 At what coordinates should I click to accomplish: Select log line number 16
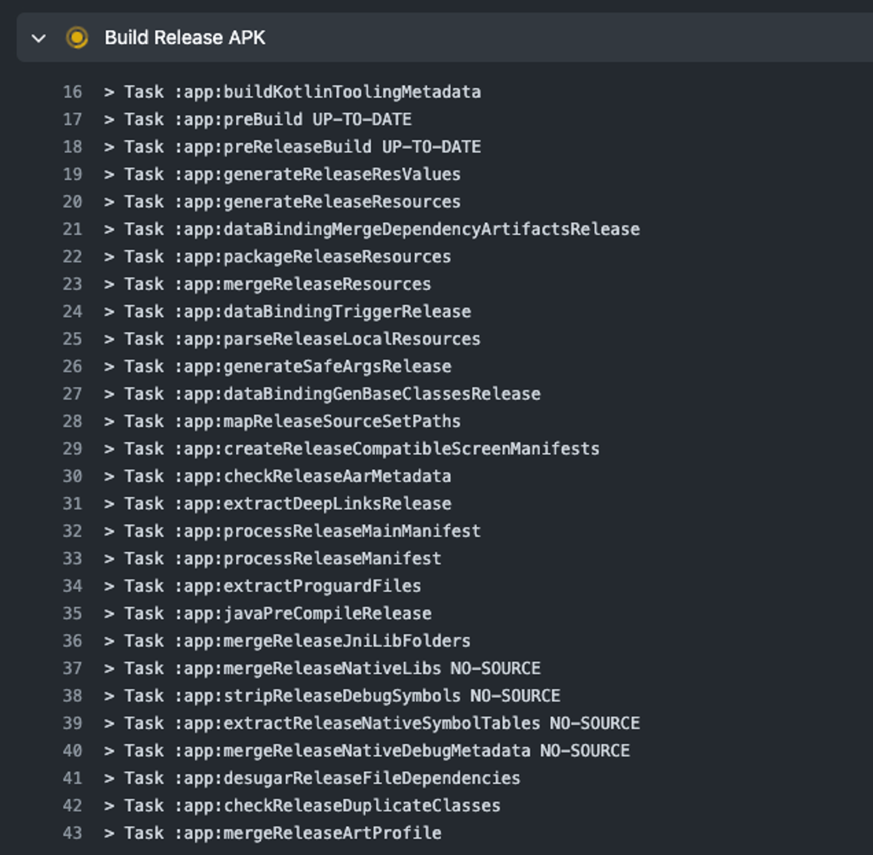coord(72,92)
